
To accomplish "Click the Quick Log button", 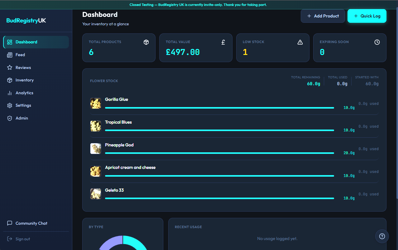I will [x=367, y=16].
